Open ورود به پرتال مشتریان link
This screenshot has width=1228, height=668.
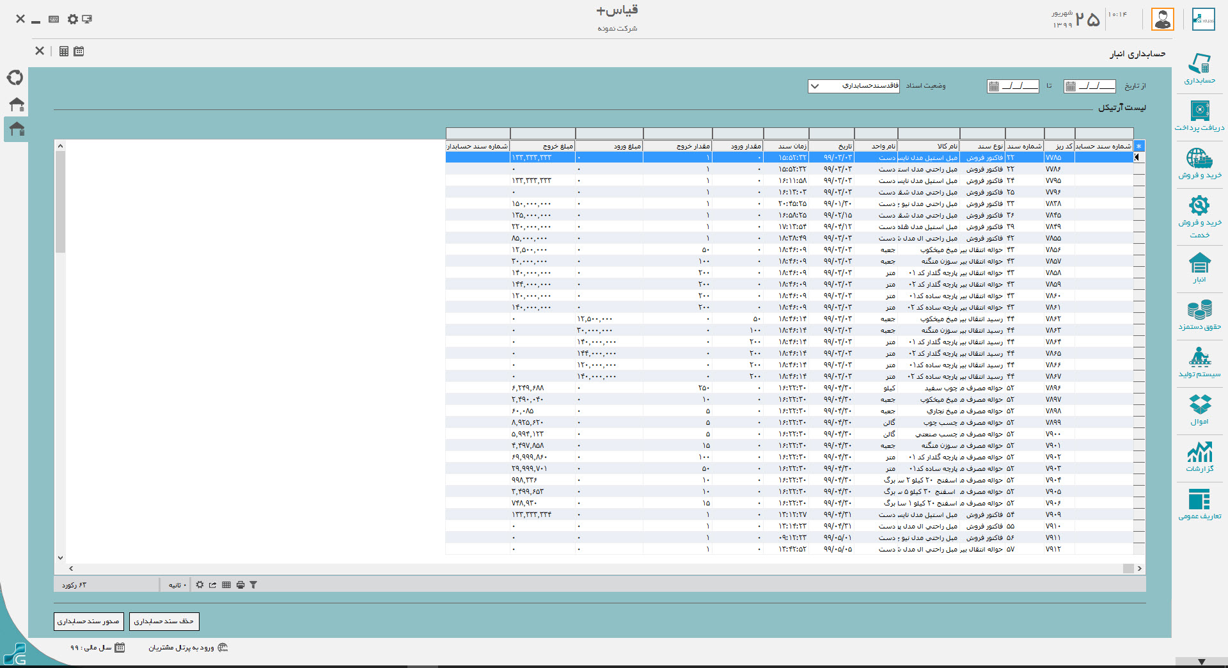189,648
